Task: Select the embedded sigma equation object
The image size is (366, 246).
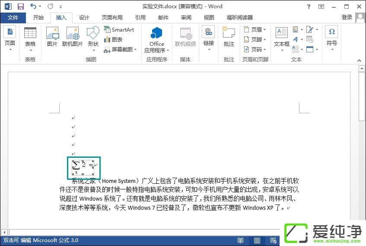Action: click(82, 166)
